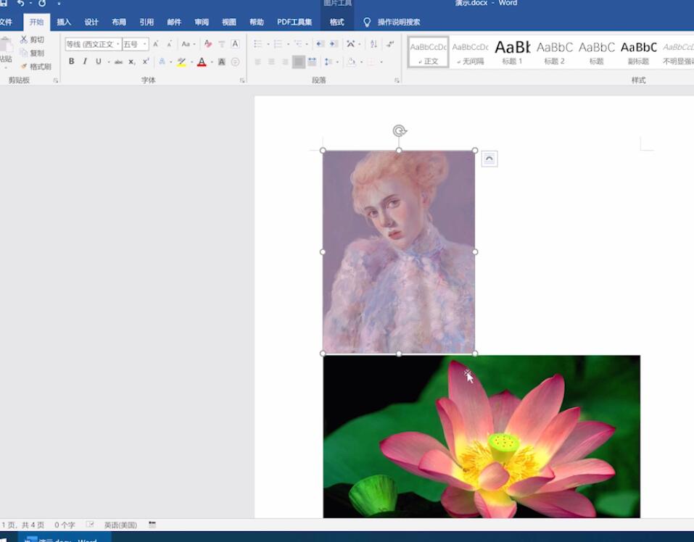Click the Sort icon in paragraph group
Screen dimensions: 694x542
[x=373, y=44]
